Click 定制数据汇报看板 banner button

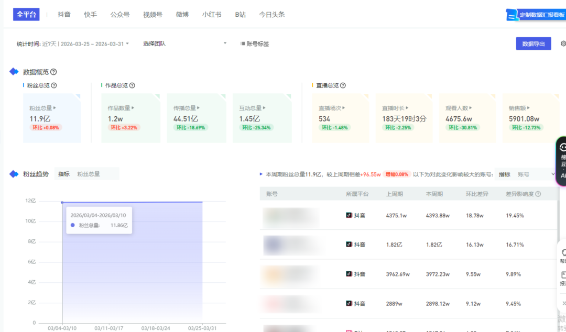point(536,15)
